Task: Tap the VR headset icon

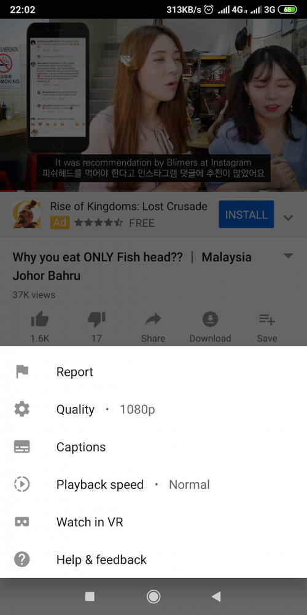Action: [x=22, y=522]
